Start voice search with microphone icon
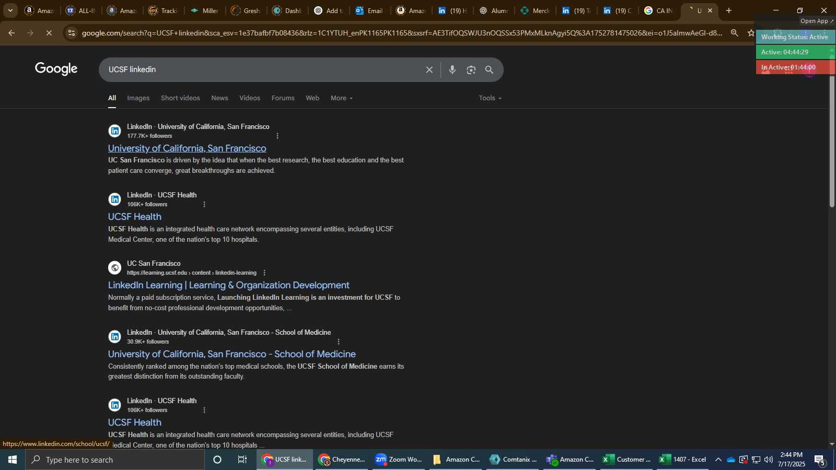836x470 pixels. pos(452,70)
